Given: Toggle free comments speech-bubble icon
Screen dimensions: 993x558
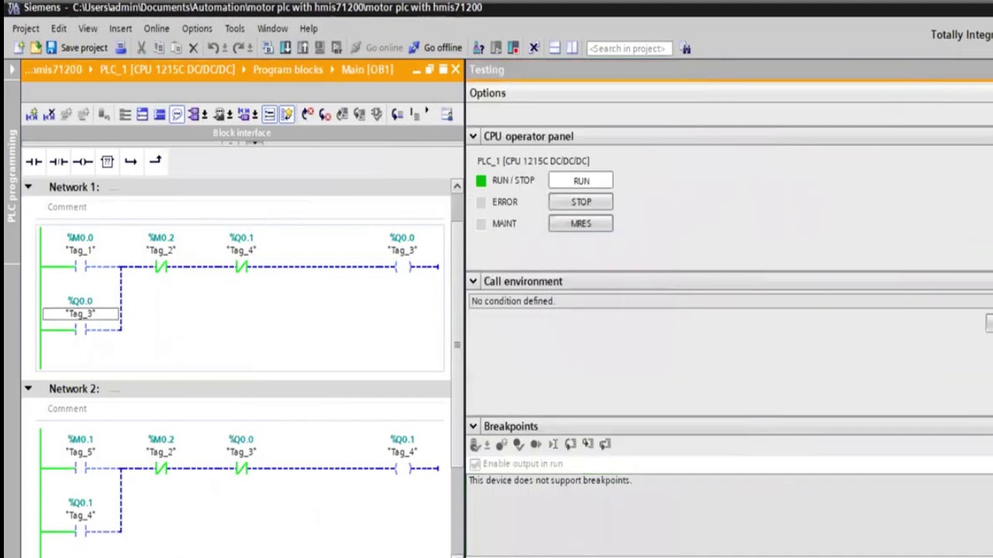Looking at the screenshot, I should coord(177,115).
